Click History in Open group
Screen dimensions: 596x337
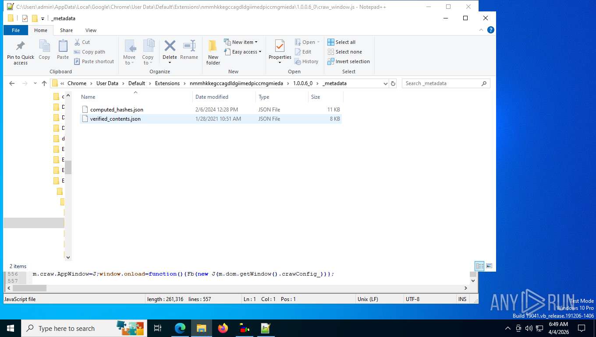click(x=306, y=61)
